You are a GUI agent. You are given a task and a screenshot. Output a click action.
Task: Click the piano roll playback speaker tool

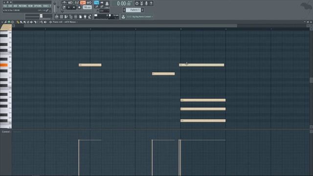pos(45,22)
